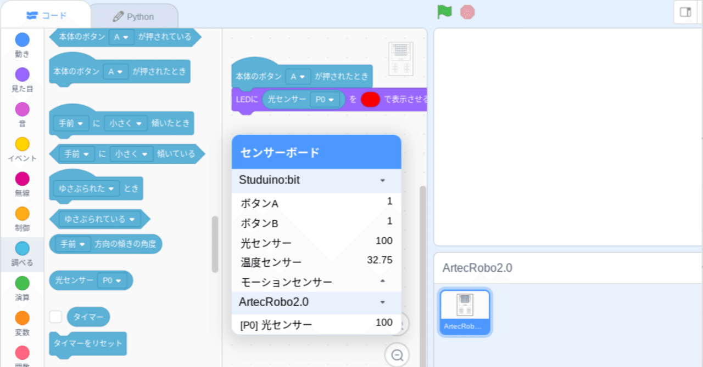Switch to the Python tab
Image resolution: width=703 pixels, height=367 pixels.
(x=133, y=16)
